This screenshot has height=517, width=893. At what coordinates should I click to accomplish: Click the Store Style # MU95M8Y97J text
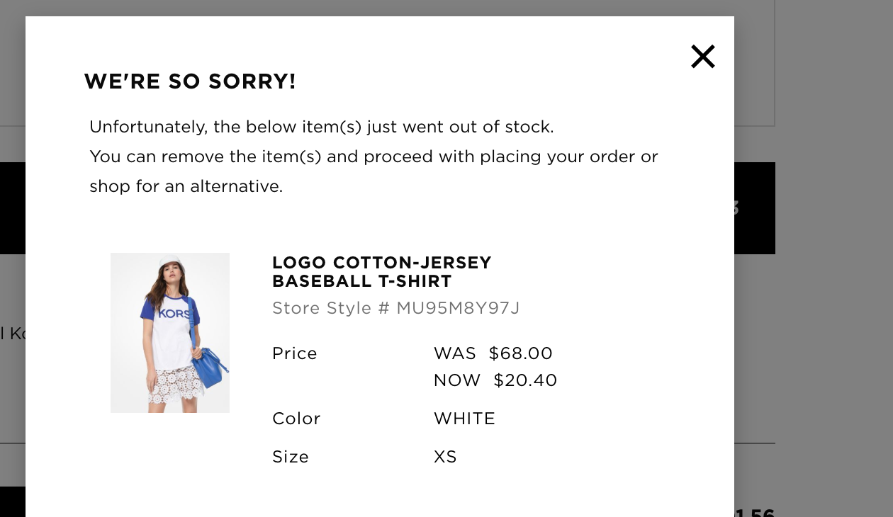point(395,308)
